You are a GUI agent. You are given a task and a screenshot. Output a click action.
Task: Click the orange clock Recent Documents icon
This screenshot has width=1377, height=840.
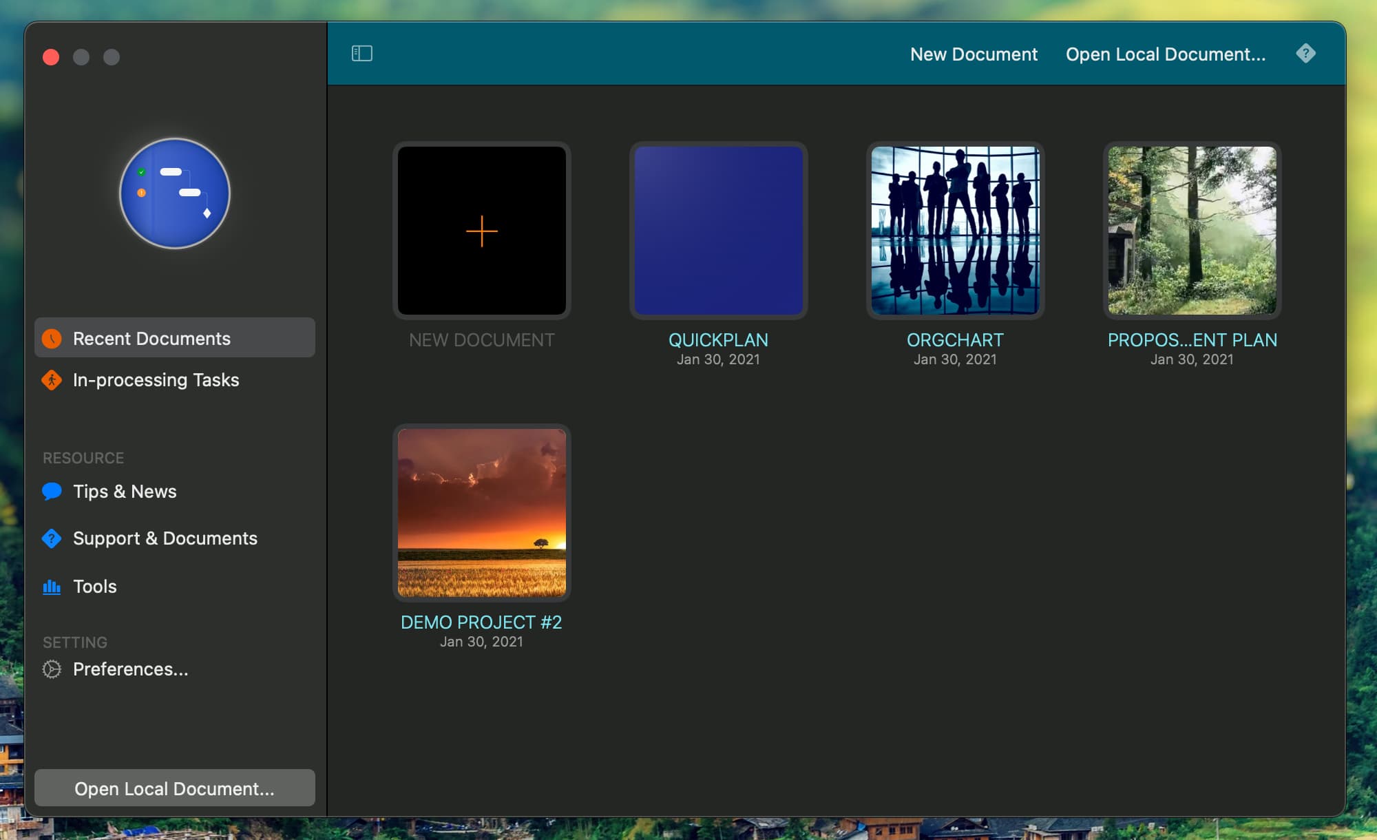[52, 339]
